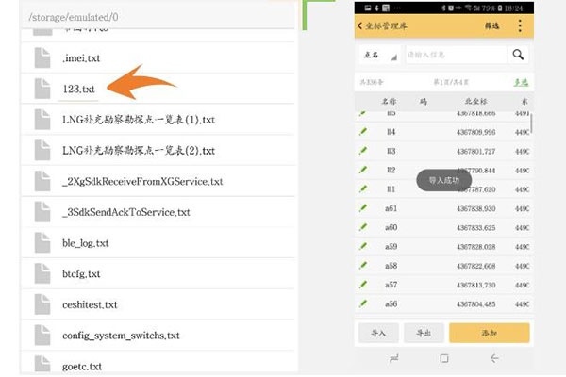This screenshot has height=377, width=566.
Task: Tap the pencil edit icon for a61
Action: (363, 208)
